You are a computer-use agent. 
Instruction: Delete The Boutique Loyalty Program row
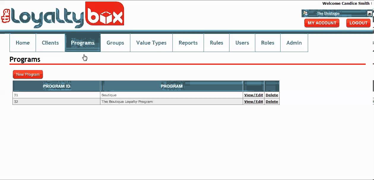(x=272, y=102)
